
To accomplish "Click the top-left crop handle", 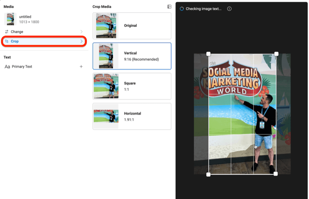I will pos(208,54).
